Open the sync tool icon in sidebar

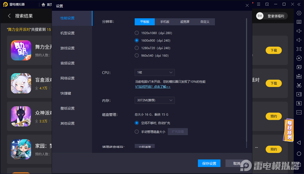(299, 103)
